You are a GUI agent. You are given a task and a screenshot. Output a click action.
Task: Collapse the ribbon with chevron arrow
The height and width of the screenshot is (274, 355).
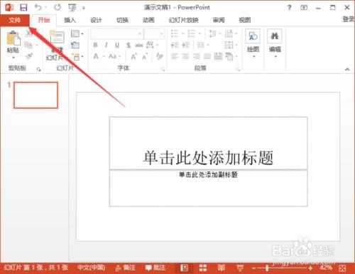347,69
